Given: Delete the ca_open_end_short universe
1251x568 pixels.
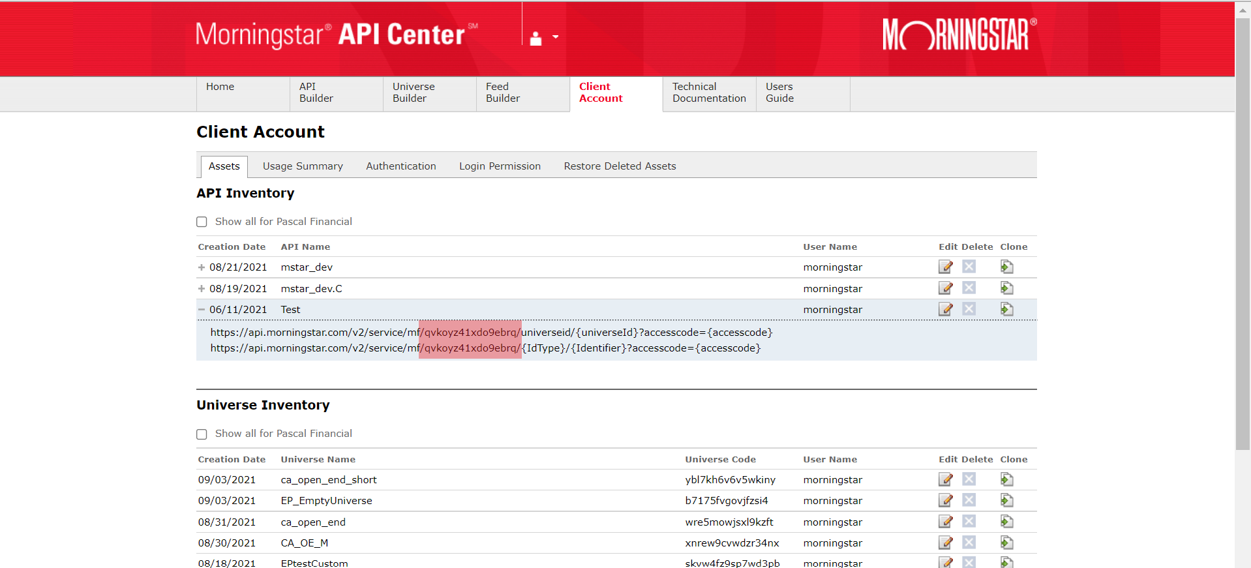Looking at the screenshot, I should tap(969, 479).
